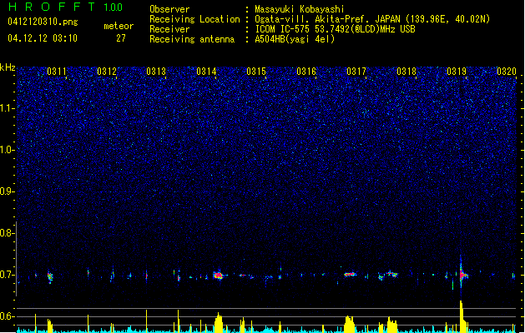
Task: Click the meteor label
Action: tap(119, 26)
